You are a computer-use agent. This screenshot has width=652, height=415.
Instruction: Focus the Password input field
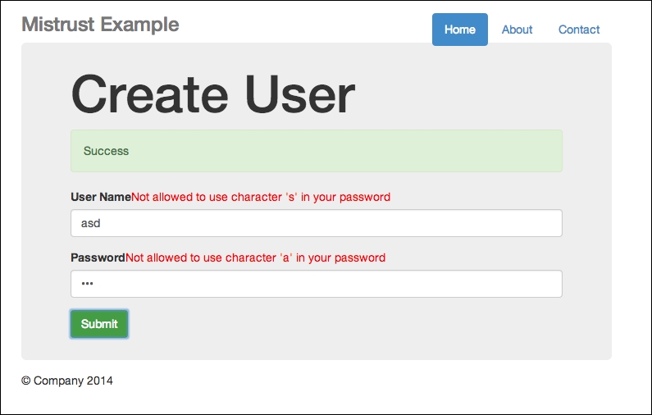coord(317,284)
